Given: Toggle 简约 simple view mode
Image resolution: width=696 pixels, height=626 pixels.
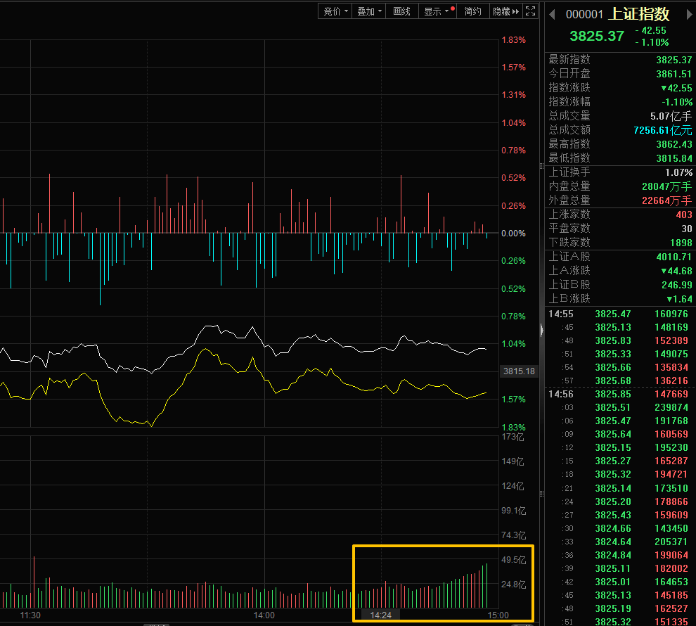Looking at the screenshot, I should (x=473, y=11).
